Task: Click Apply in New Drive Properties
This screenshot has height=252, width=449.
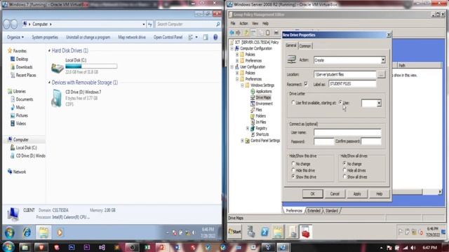Action: click(x=357, y=194)
